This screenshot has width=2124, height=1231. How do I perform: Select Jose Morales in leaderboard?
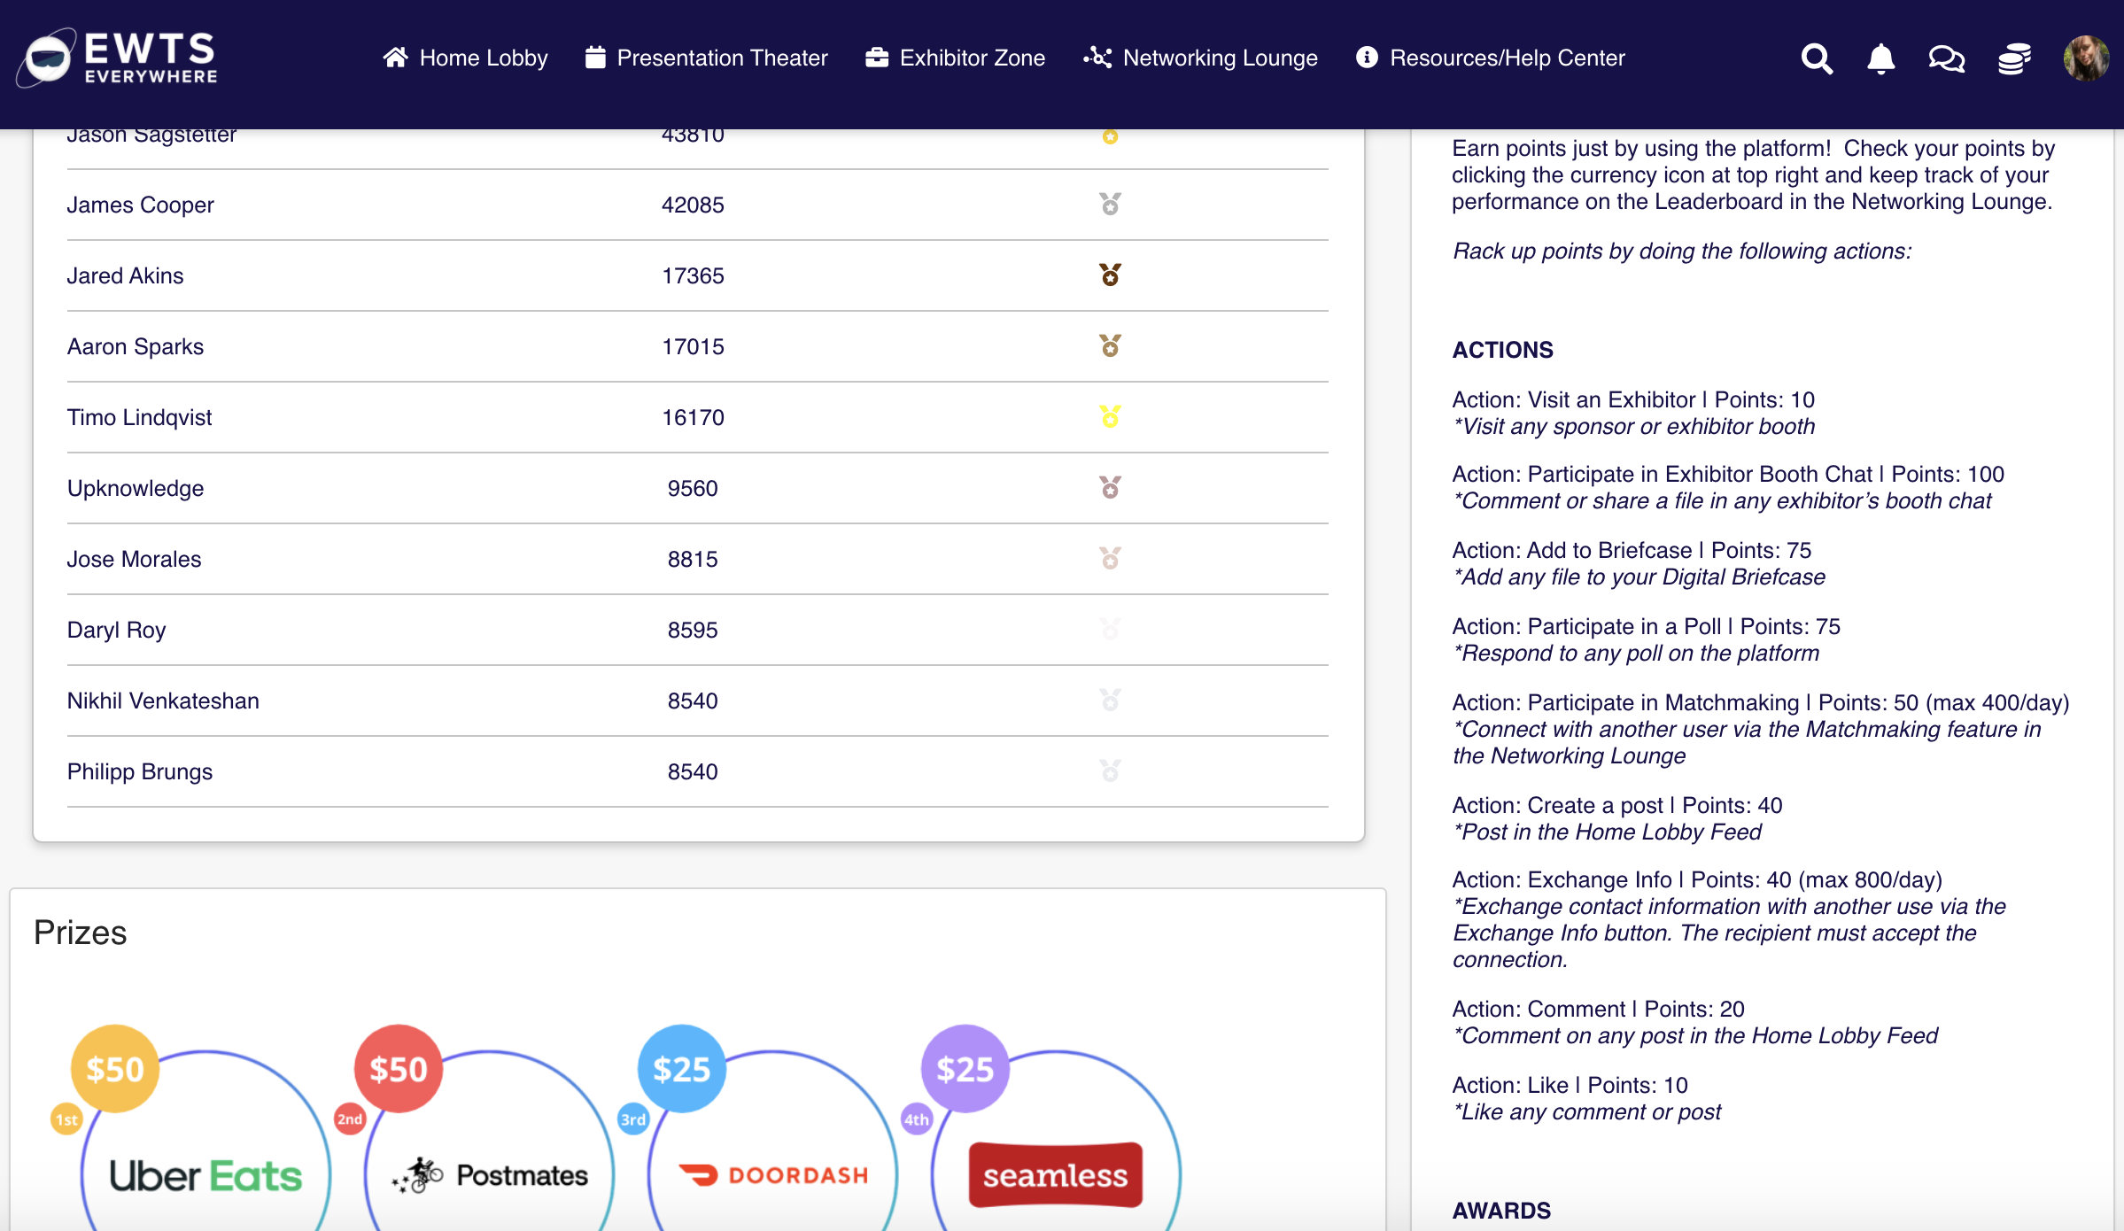(x=134, y=559)
